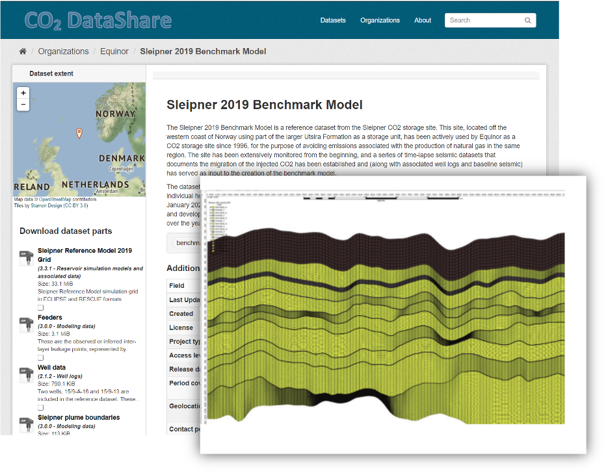This screenshot has height=475, width=608.
Task: Click the Sleipner Reference Model Grid zip icon
Action: click(26, 257)
